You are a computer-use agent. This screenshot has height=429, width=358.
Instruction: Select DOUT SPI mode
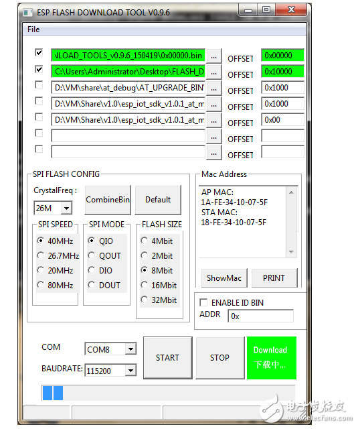tap(104, 286)
